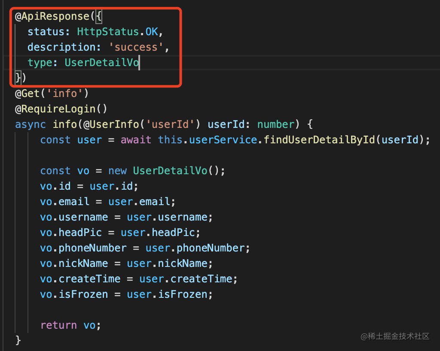Viewport: 440px width, 351px height.
Task: Click the async keyword
Action: point(31,124)
